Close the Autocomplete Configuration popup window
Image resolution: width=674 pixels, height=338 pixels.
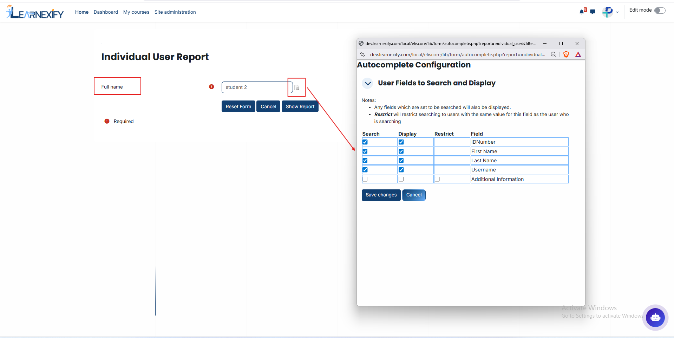577,44
